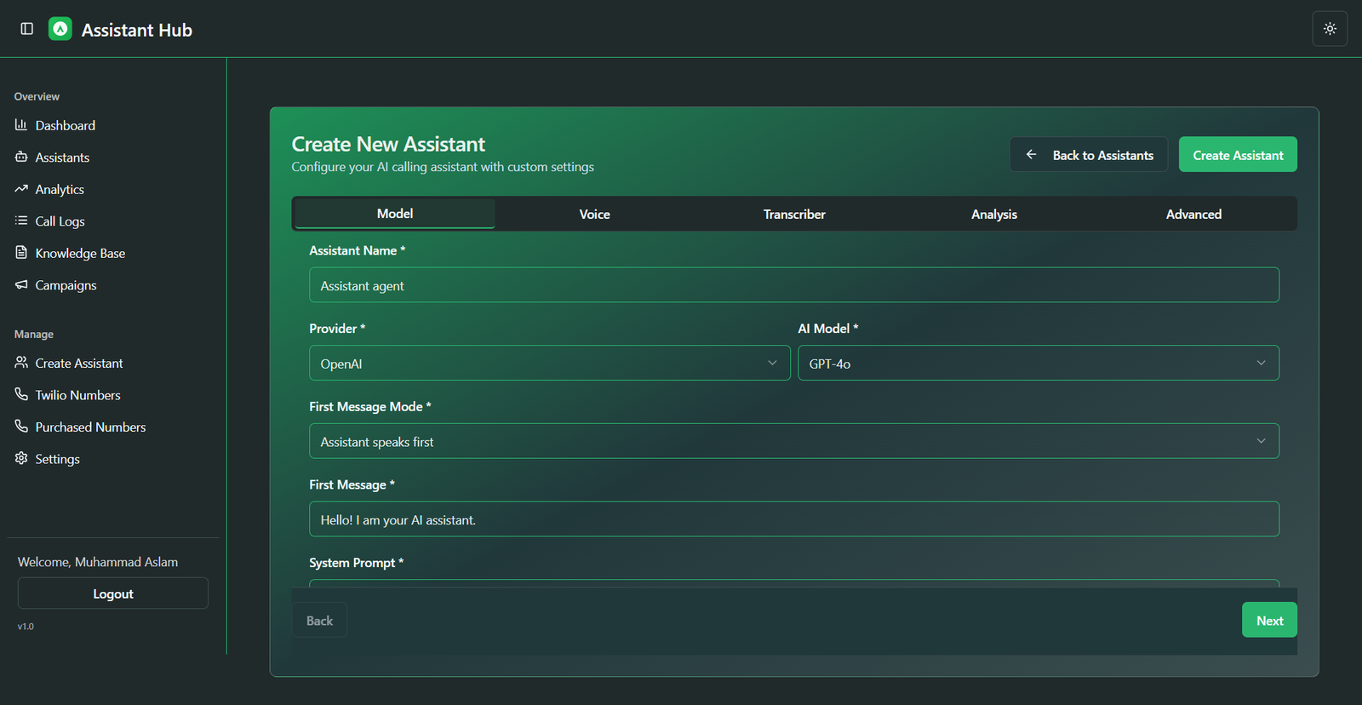
Task: Open the Advanced tab
Action: click(1193, 215)
